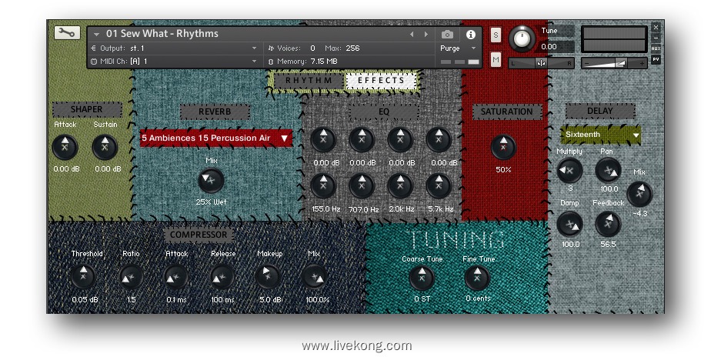Click the camera snapshot icon
This screenshot has width=711, height=360.
click(x=447, y=35)
